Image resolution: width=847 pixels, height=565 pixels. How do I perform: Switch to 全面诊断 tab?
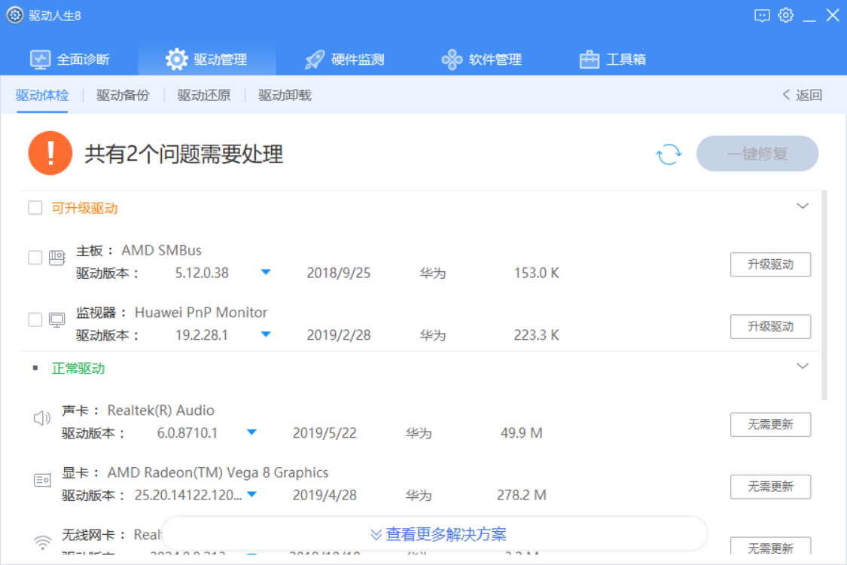pyautogui.click(x=70, y=59)
